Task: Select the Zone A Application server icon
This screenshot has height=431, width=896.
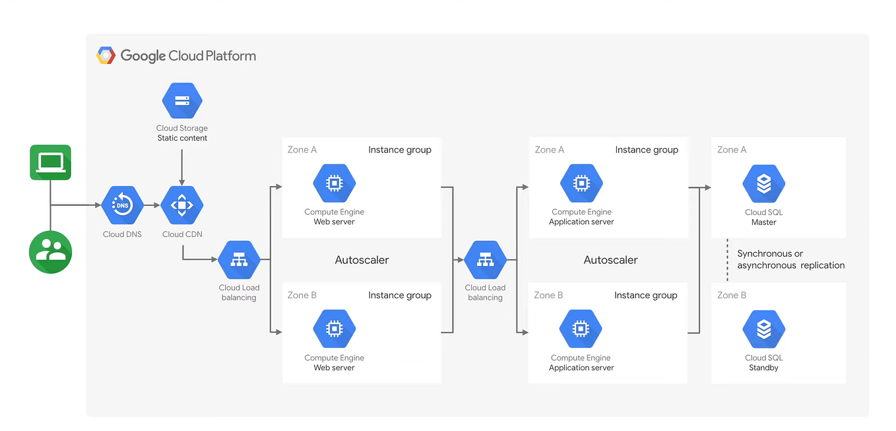Action: pos(581,183)
